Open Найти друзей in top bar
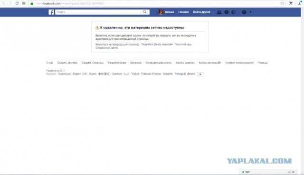 [x=201, y=12]
